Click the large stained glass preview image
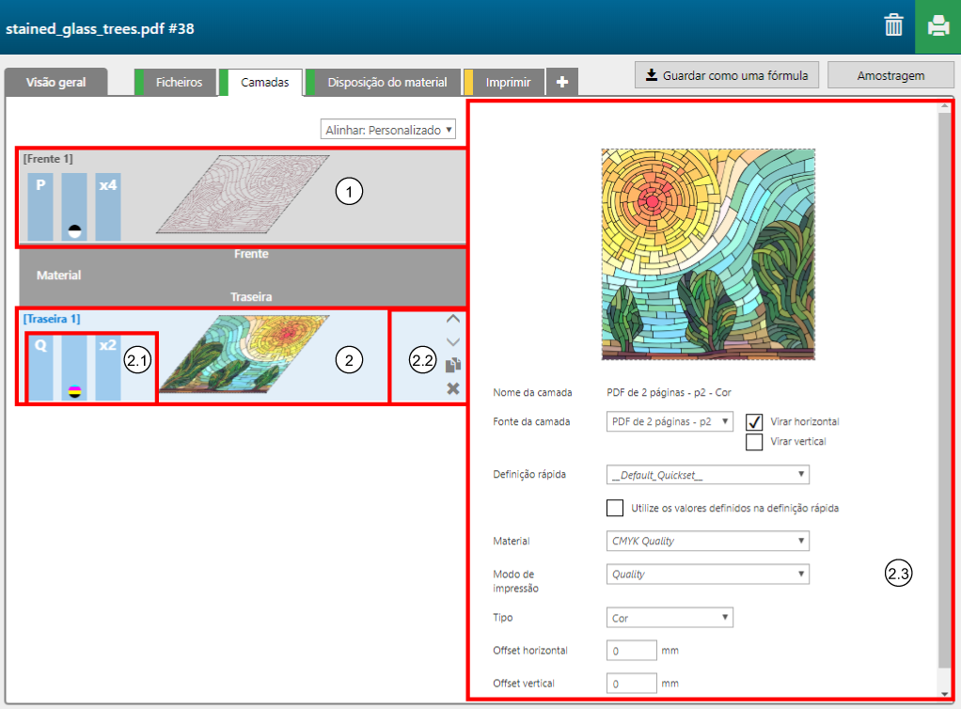Screen dimensions: 961x709 coord(708,254)
